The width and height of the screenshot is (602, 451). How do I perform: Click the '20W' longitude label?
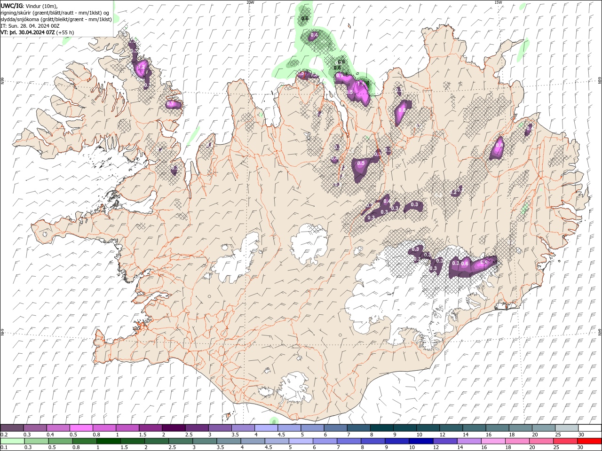pos(250,2)
